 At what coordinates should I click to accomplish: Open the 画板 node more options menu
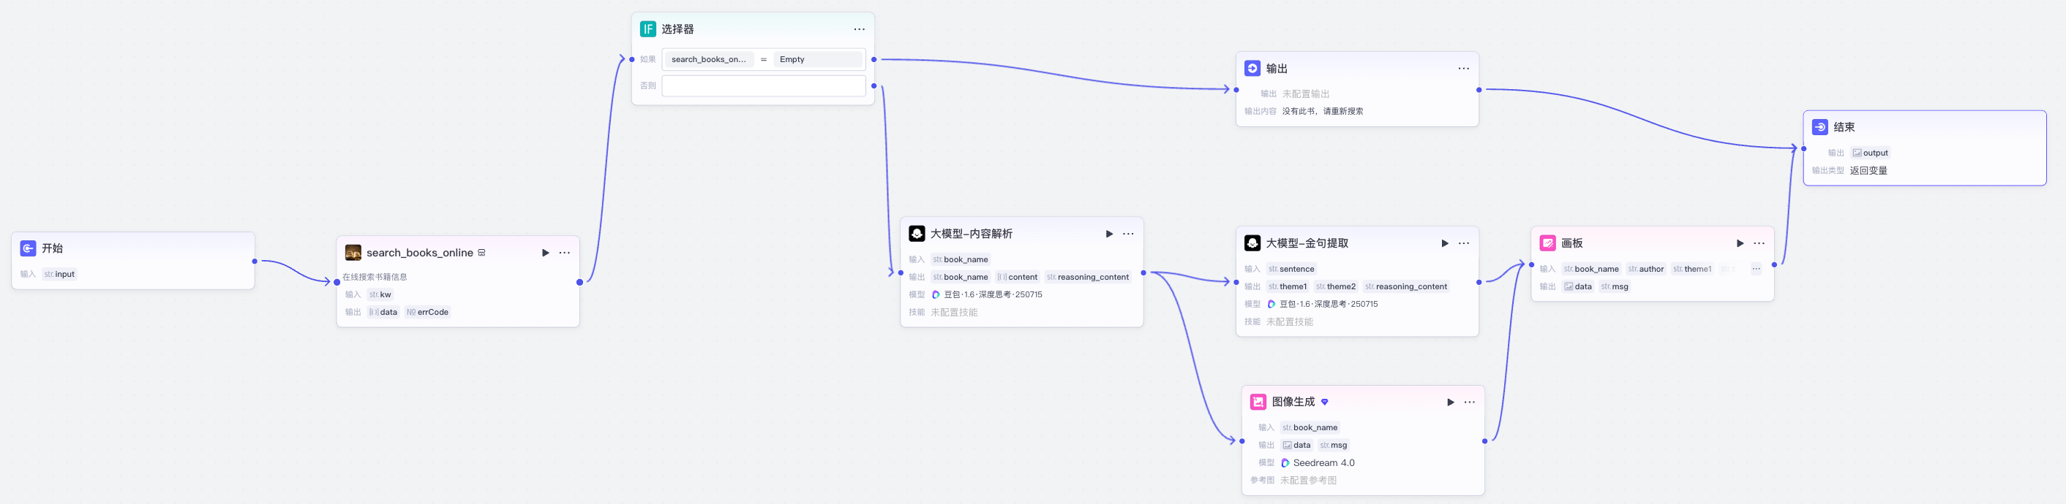[1759, 243]
